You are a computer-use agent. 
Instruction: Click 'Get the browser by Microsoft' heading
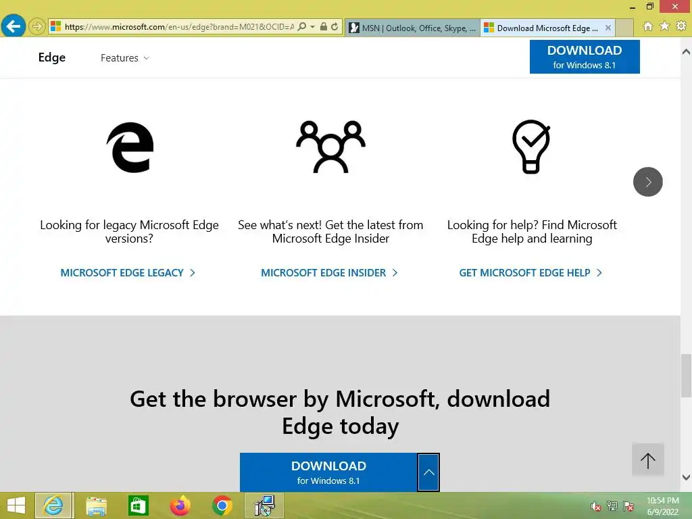pos(340,412)
